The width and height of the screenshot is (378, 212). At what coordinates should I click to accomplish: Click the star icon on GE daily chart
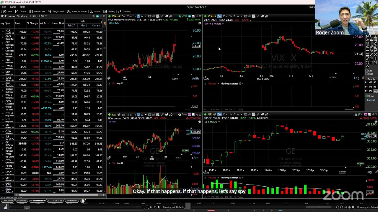tap(180, 115)
